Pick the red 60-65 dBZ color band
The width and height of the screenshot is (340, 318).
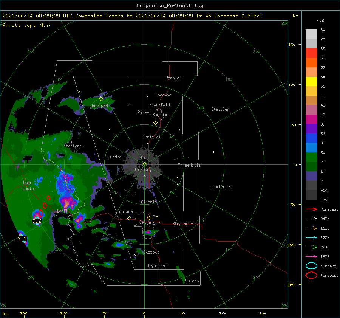coord(311,53)
